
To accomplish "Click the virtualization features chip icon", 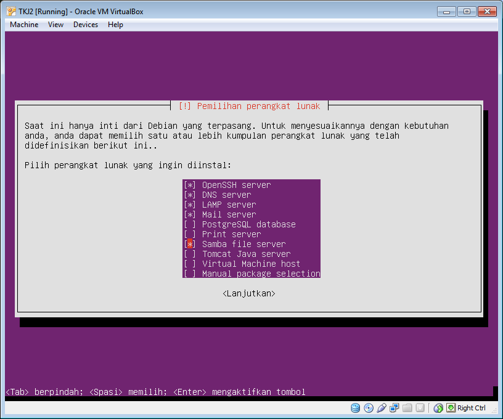I will point(420,408).
